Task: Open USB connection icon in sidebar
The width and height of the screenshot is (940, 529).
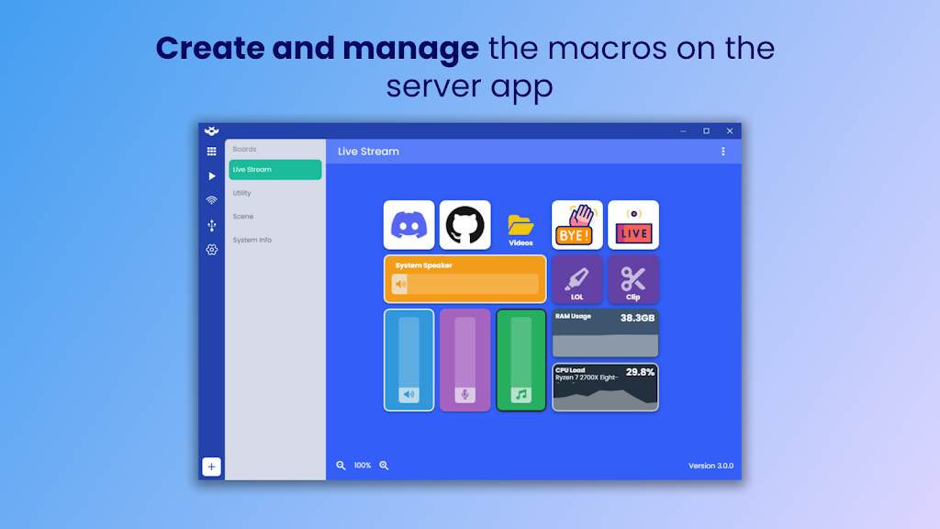Action: pyautogui.click(x=212, y=225)
